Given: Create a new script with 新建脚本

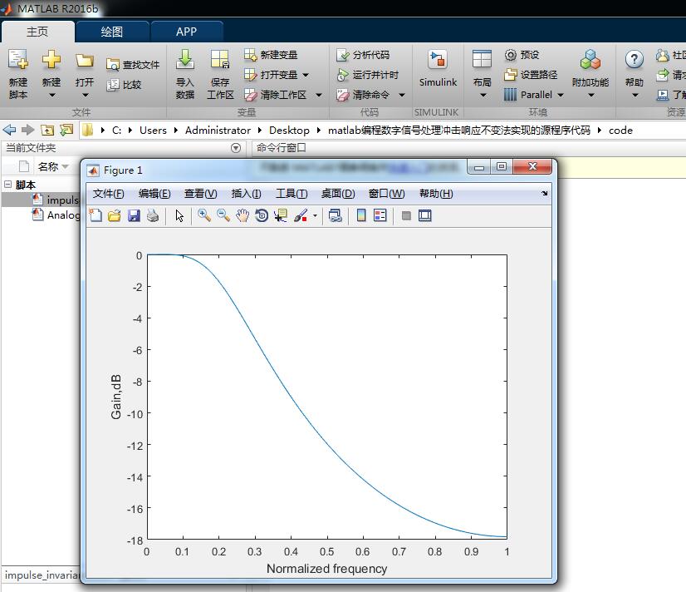Looking at the screenshot, I should pos(18,73).
